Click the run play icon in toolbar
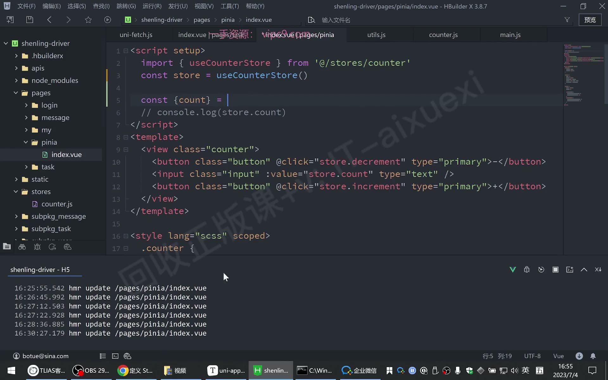This screenshot has height=380, width=608. point(108,20)
